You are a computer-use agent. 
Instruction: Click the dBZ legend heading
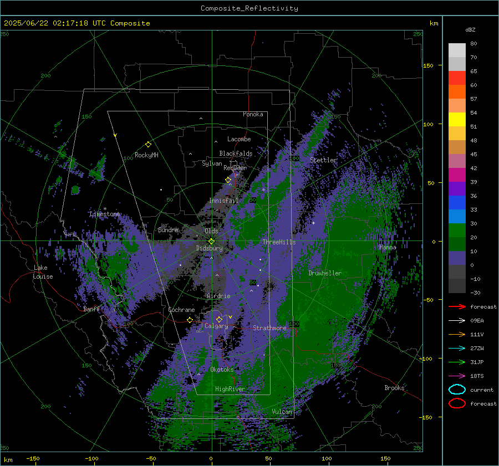coord(470,29)
